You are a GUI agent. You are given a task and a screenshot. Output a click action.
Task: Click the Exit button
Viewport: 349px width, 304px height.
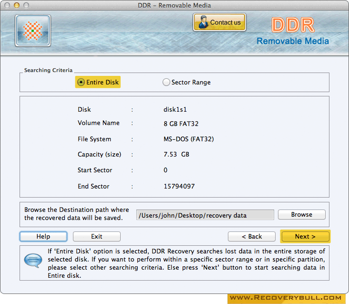[x=97, y=236]
